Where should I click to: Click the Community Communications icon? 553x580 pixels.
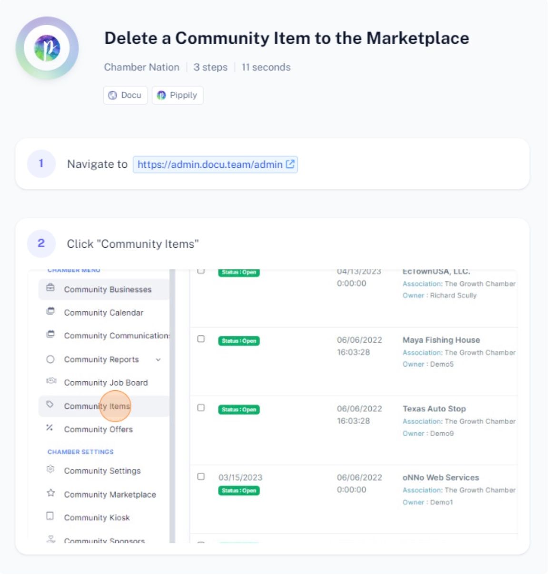(x=50, y=335)
